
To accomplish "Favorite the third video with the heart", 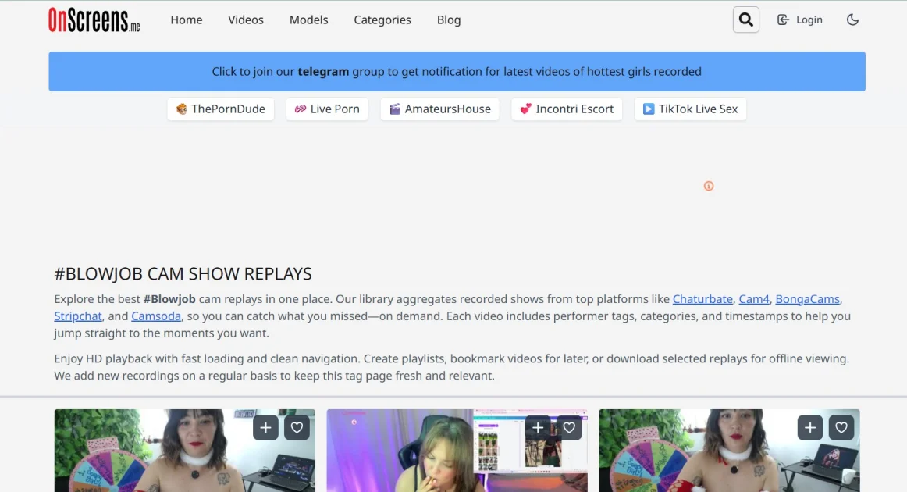I will tap(841, 428).
